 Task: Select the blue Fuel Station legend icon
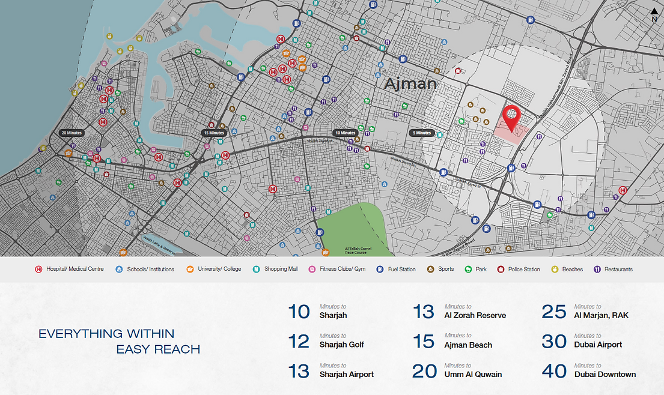[x=380, y=269]
